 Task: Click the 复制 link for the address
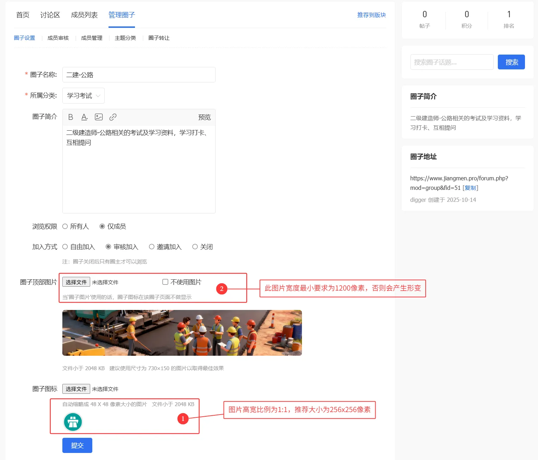470,188
